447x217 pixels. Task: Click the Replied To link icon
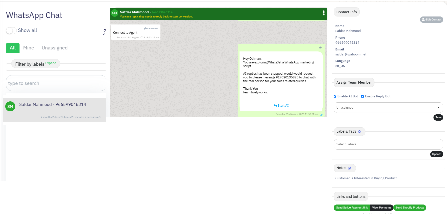tap(145, 28)
